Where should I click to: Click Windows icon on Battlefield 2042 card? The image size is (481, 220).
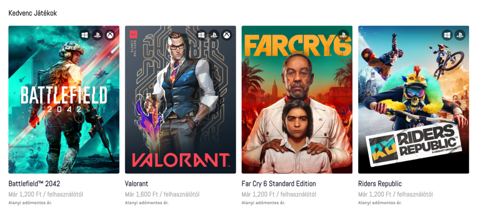point(85,35)
